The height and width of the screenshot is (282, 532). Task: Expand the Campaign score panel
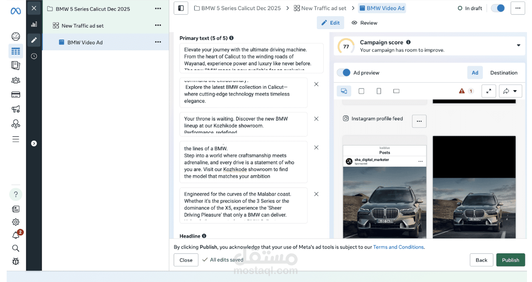519,45
